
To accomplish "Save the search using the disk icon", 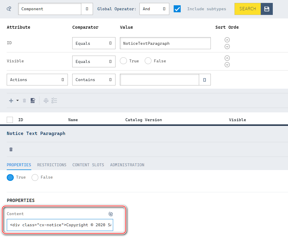I will (266, 9).
